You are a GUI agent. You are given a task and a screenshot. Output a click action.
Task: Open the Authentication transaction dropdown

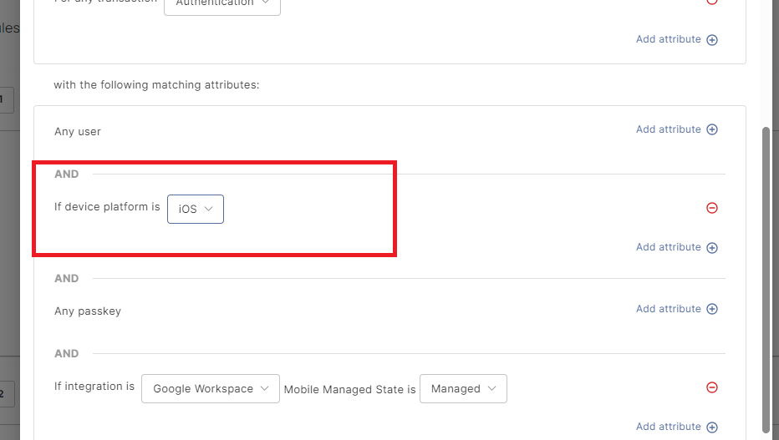(222, 4)
